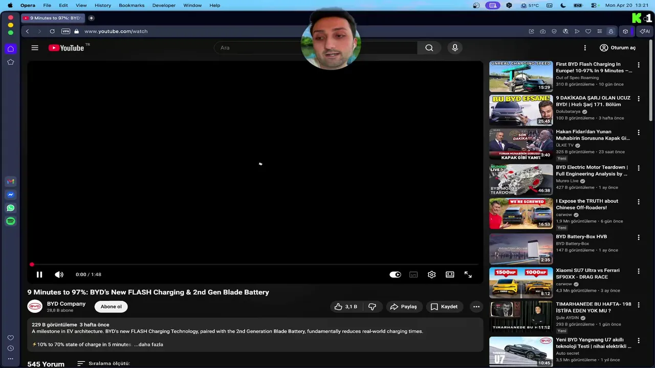Viewport: 655px width, 368px height.
Task: Like the video with 3,1 B
Action: [346, 307]
